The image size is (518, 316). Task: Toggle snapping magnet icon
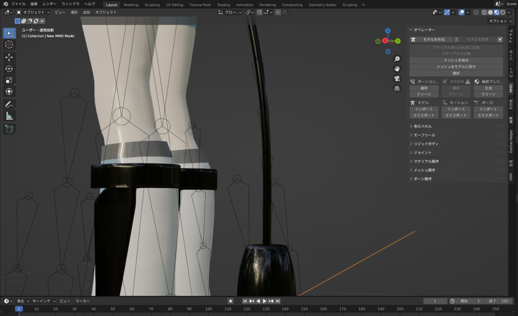[260, 12]
